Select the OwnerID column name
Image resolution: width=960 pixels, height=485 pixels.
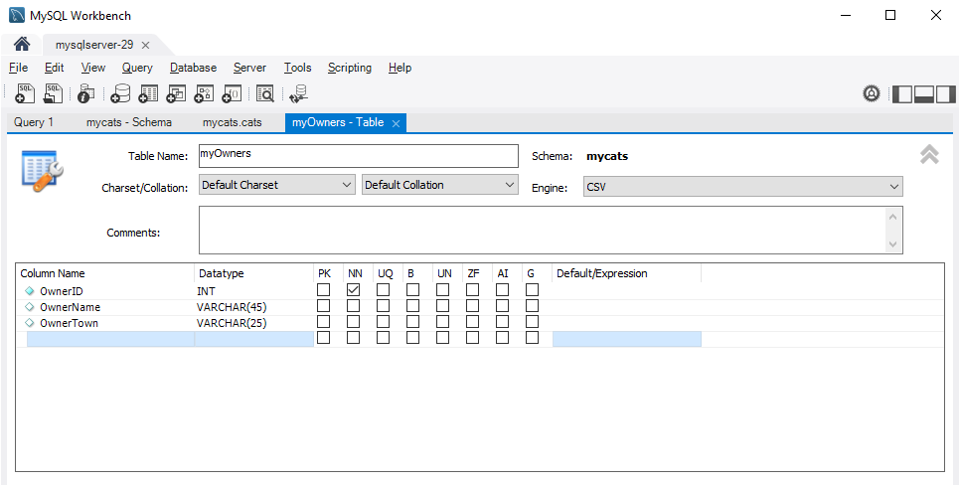click(x=62, y=291)
